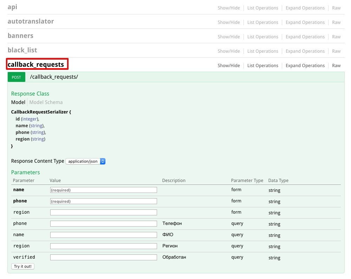This screenshot has width=351, height=279.
Task: Click Show/Hide for callback_requests
Action: coord(229,66)
